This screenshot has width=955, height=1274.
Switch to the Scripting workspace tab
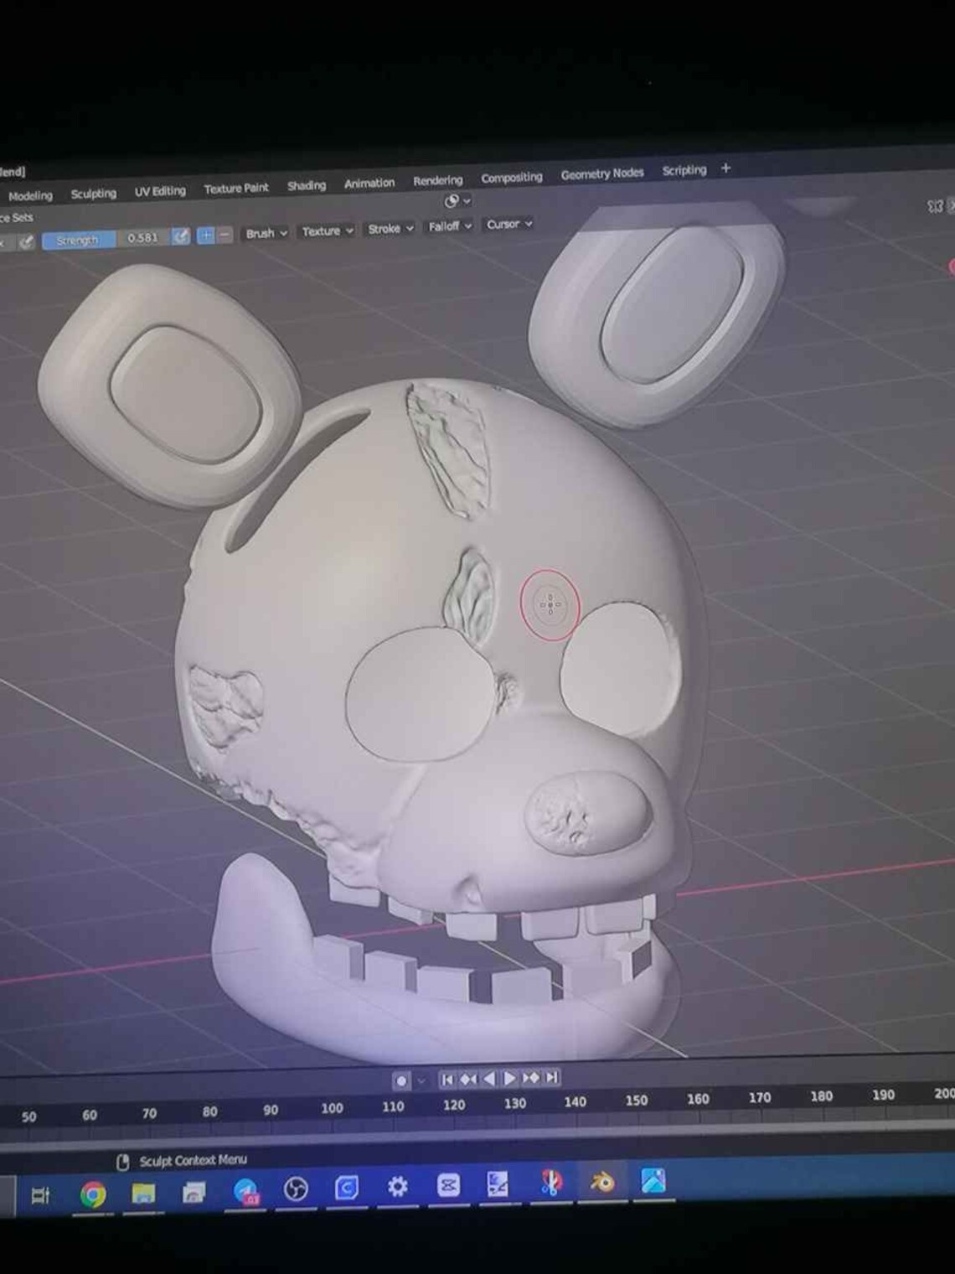(x=684, y=170)
